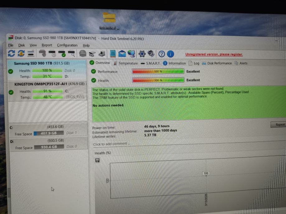286x214 pixels.
Task: Click the question mark Help toolbar icon
Action: [162, 54]
